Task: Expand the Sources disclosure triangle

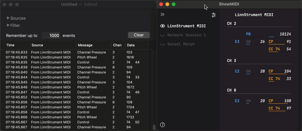Action: (x=8, y=18)
